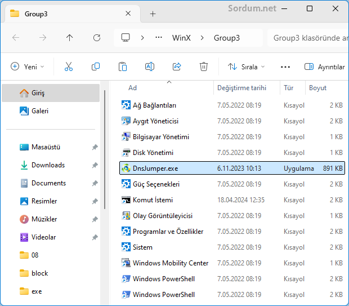Go forward with the right arrow

tap(43, 38)
